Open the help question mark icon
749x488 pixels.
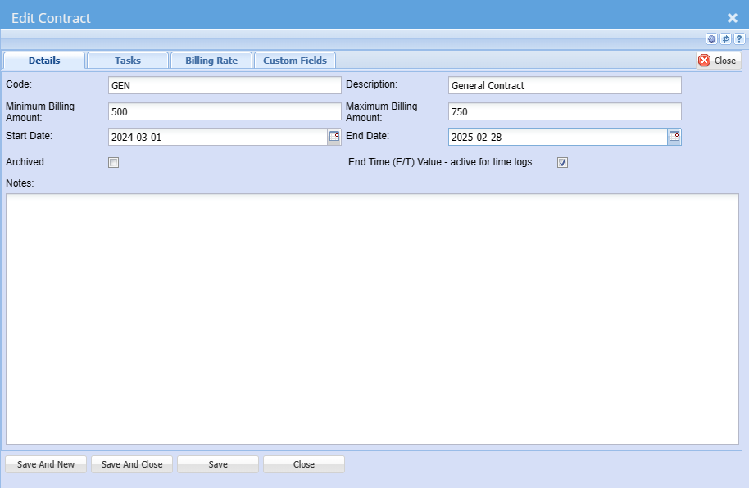click(x=738, y=39)
